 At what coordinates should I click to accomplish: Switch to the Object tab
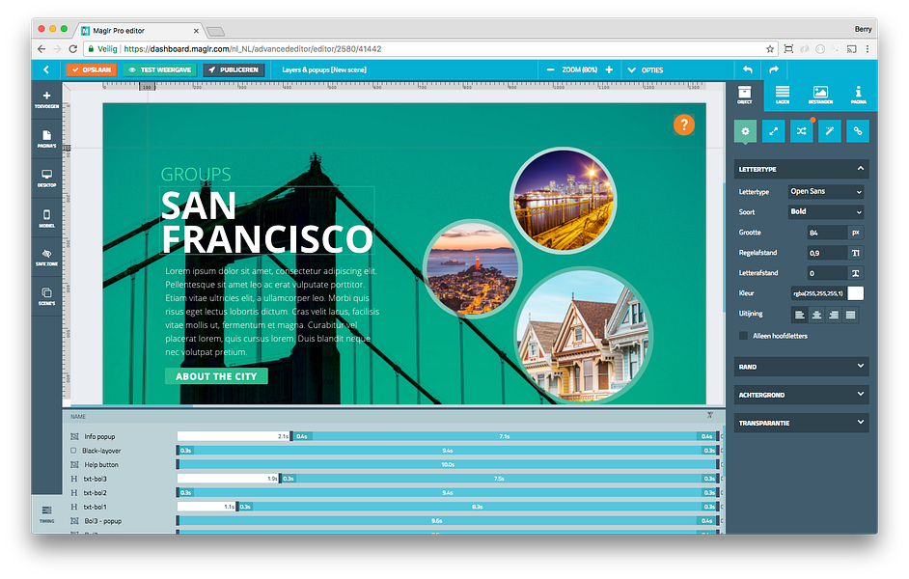click(745, 95)
